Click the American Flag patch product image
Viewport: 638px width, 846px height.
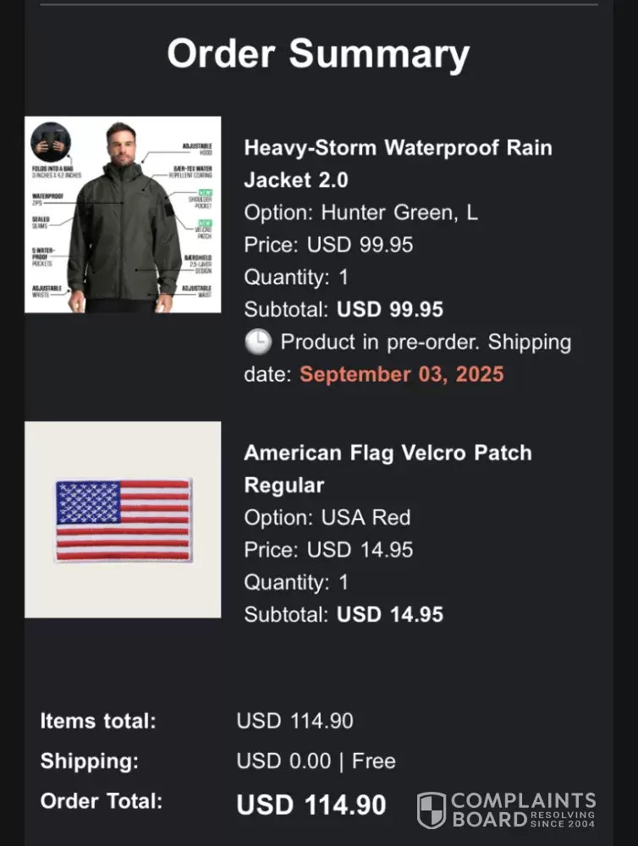point(123,519)
